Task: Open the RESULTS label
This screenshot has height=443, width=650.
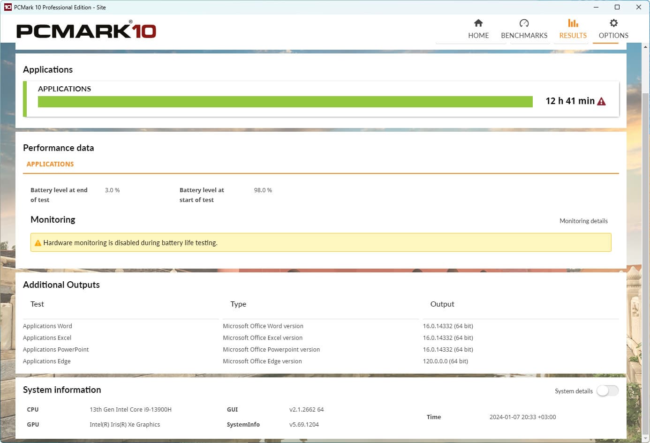Action: pyautogui.click(x=573, y=36)
